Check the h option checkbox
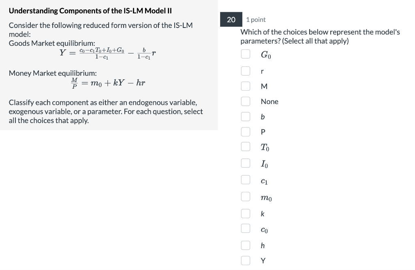This screenshot has width=415, height=270. (x=246, y=244)
